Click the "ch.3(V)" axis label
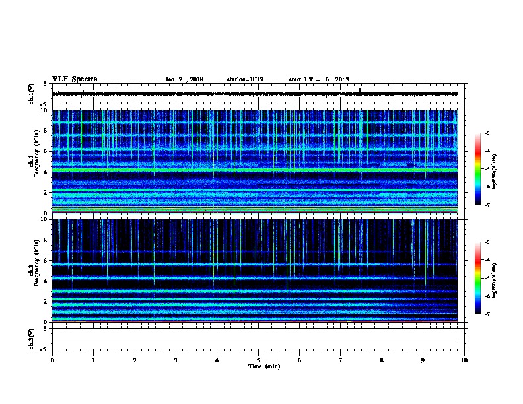Image resolution: width=523 pixels, height=404 pixels. (31, 339)
